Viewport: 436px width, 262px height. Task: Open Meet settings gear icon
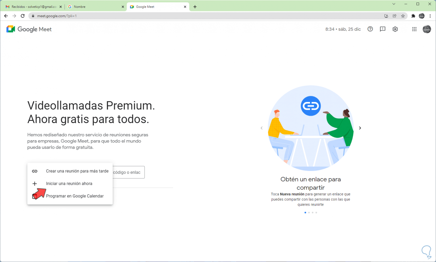tap(395, 29)
